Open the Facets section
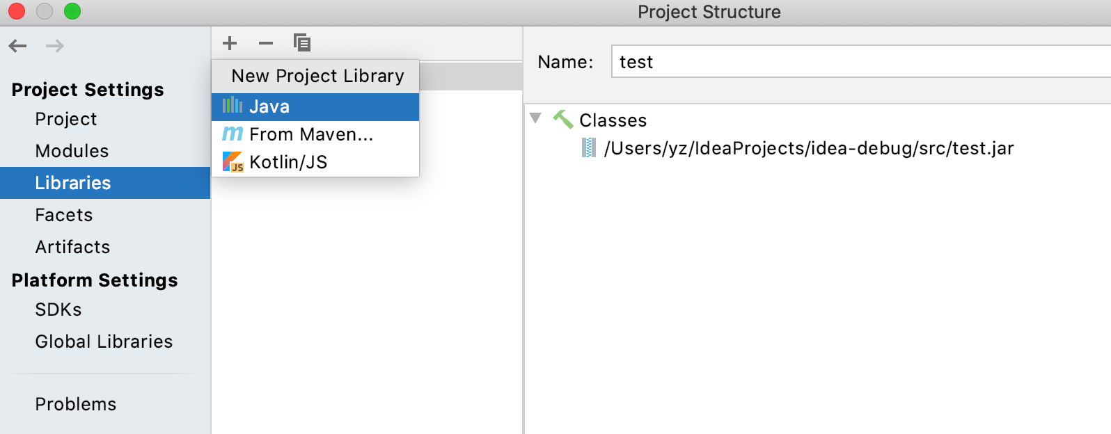1111x434 pixels. pyautogui.click(x=64, y=215)
